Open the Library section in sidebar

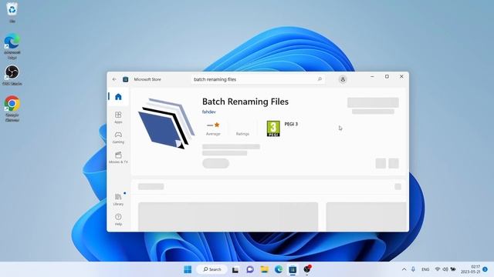tap(118, 199)
